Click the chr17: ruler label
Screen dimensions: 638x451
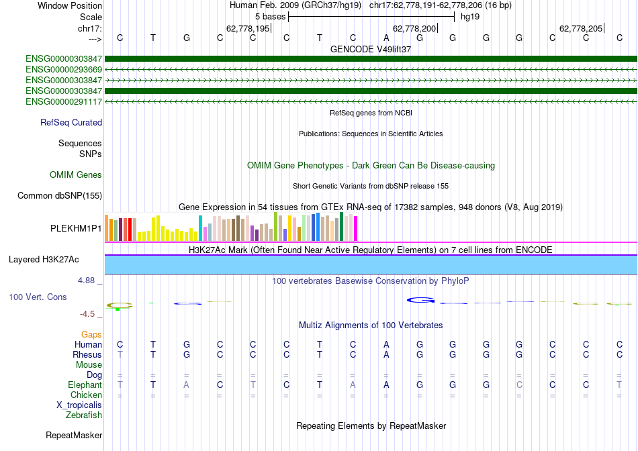tap(90, 28)
